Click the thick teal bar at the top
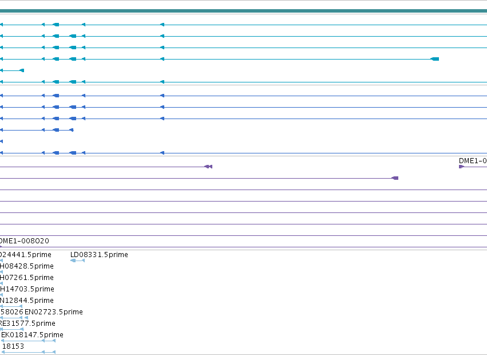 [x=244, y=11]
